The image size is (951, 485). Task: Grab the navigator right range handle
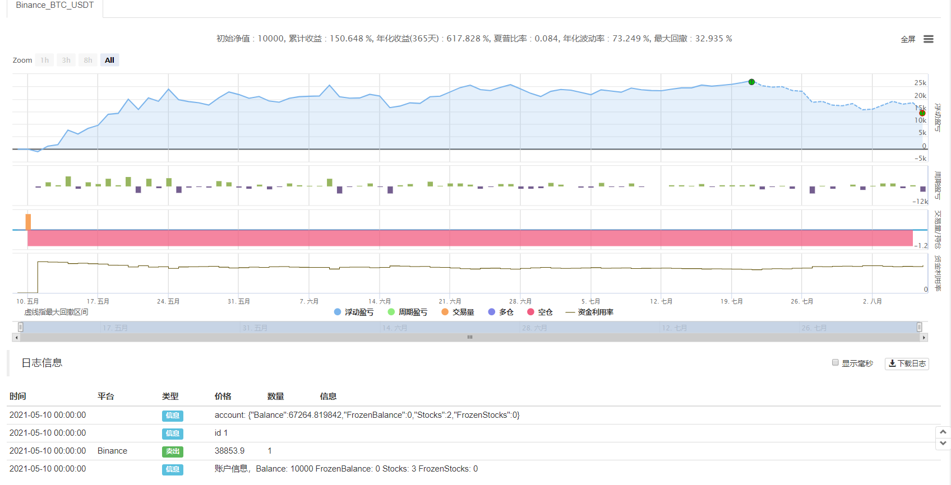click(919, 327)
